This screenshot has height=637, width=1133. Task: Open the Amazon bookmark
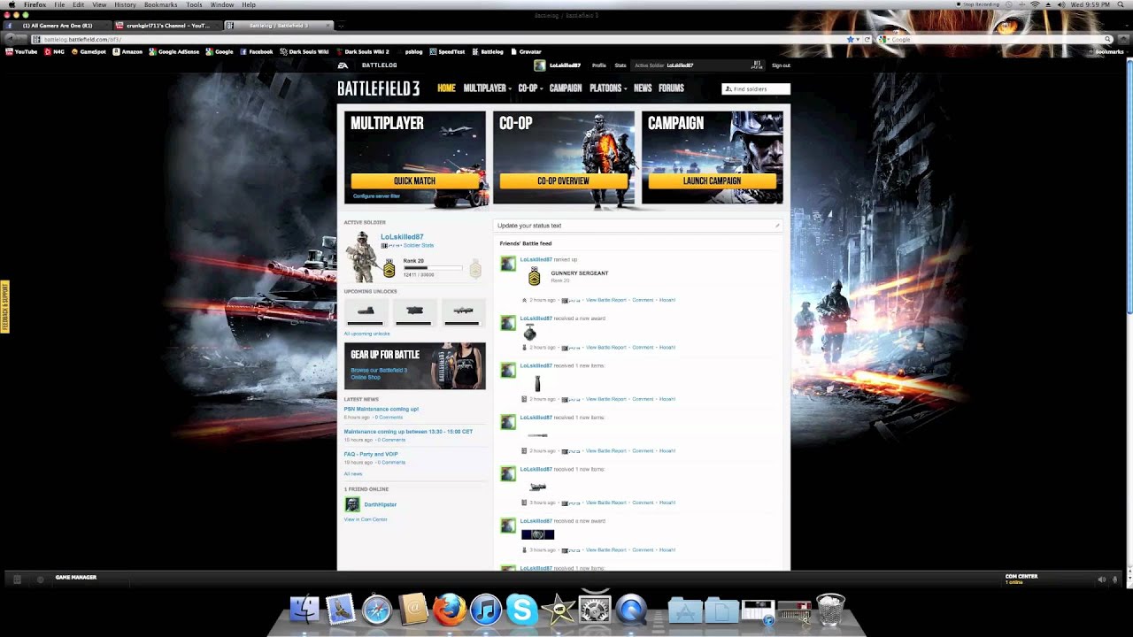[127, 52]
